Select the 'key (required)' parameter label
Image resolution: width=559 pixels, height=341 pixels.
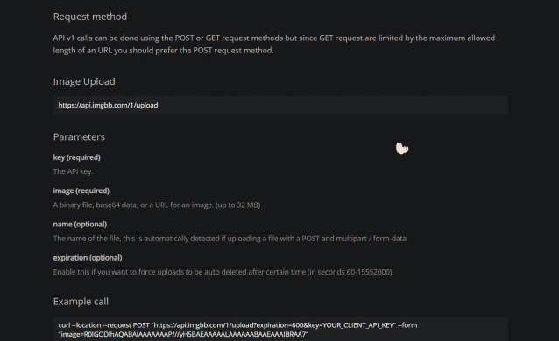point(76,157)
